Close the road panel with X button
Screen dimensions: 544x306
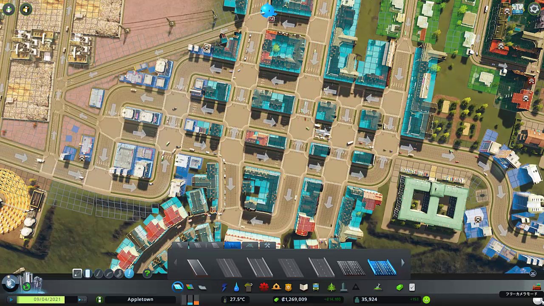(533, 274)
